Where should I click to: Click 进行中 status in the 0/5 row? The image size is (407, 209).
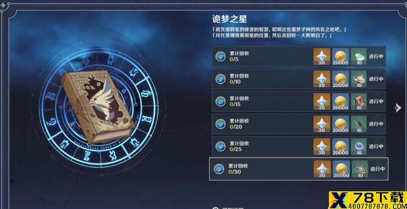coord(376,56)
